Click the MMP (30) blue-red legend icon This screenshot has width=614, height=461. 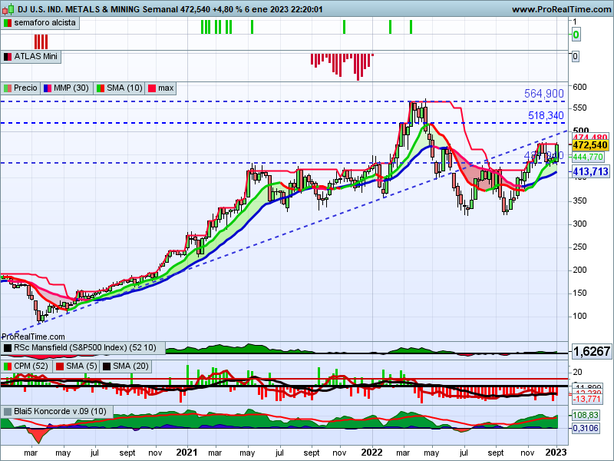48,88
